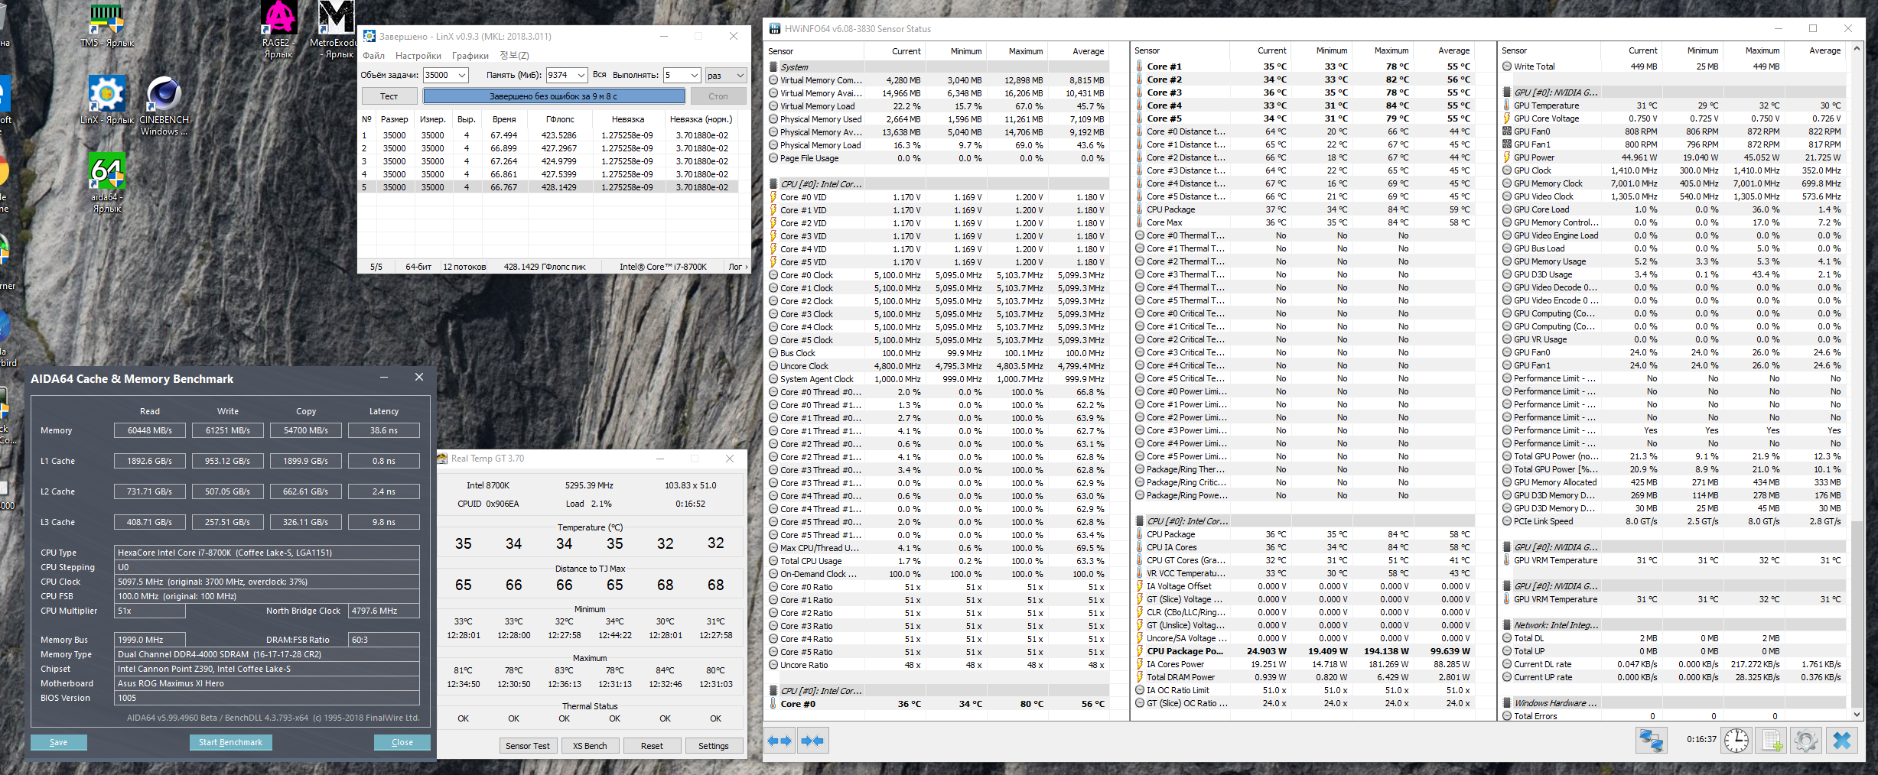The image size is (1878, 775).
Task: Open the Настройки menu in LinX
Action: tap(418, 56)
